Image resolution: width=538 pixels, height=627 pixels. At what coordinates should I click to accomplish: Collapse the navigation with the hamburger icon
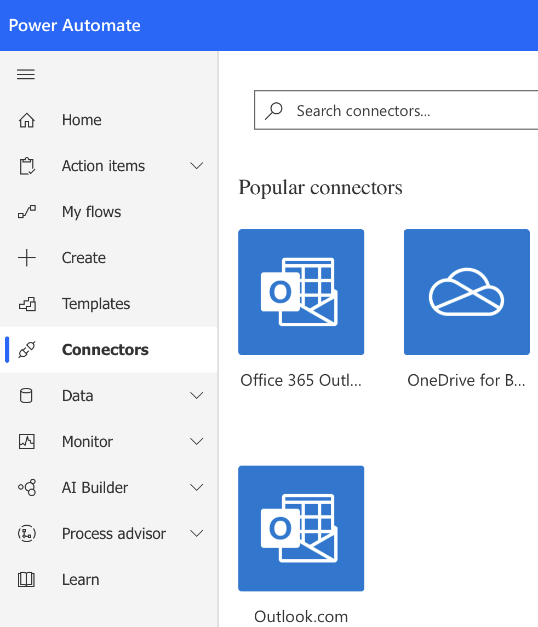tap(25, 74)
